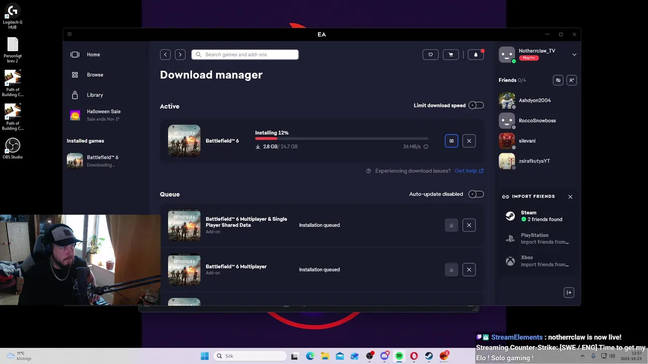
Task: Import friends from Xbox
Action: coord(538,261)
